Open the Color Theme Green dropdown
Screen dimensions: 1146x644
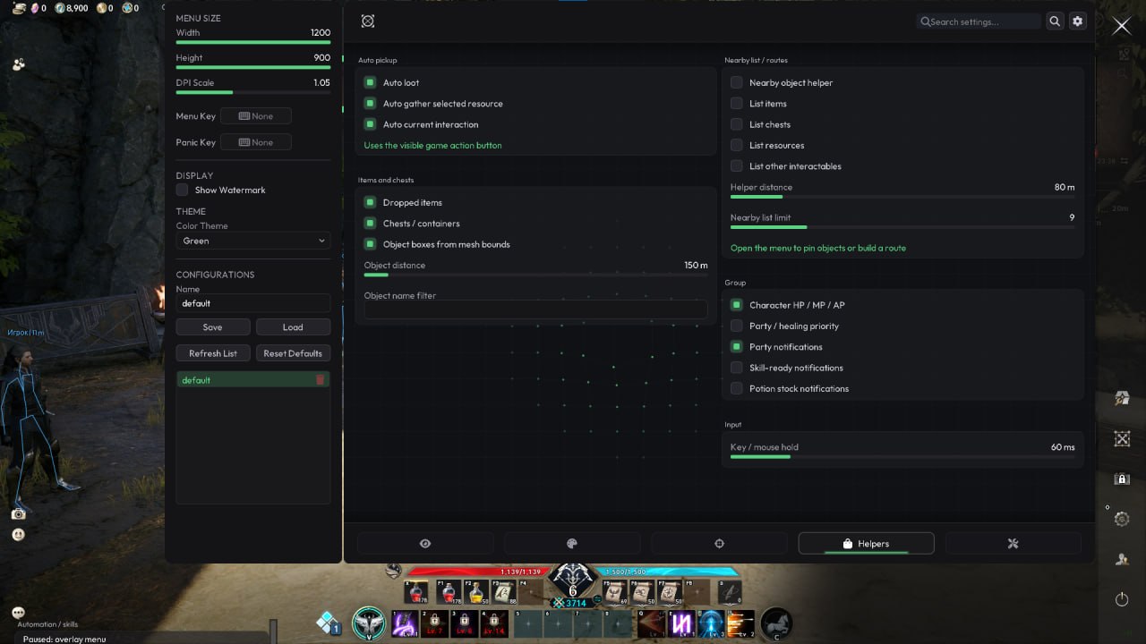click(253, 241)
